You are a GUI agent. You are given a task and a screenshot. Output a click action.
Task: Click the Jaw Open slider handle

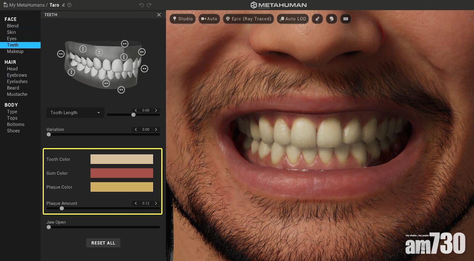(49, 227)
